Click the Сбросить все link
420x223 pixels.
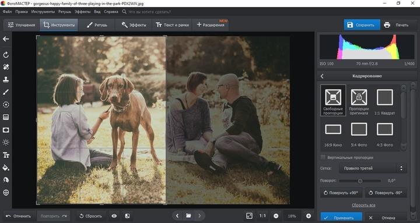click(363, 206)
